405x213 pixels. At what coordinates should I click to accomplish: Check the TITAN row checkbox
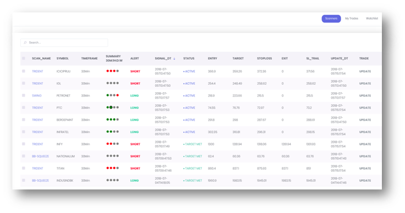coord(24,168)
